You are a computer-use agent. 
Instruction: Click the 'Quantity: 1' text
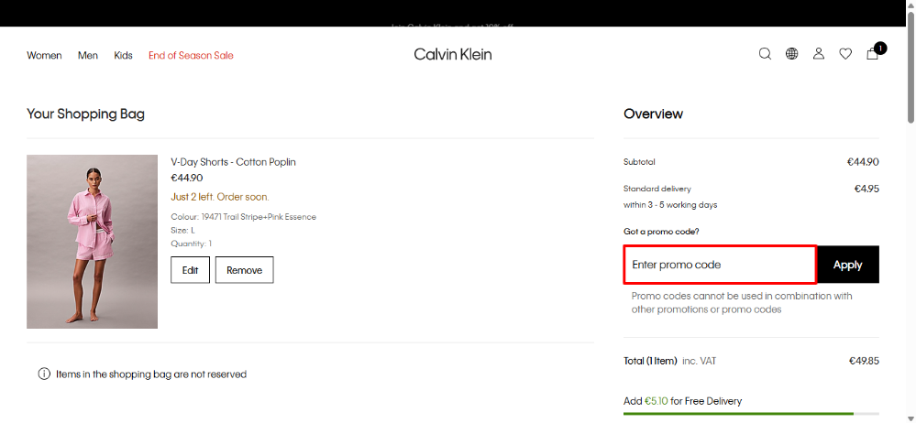click(191, 244)
